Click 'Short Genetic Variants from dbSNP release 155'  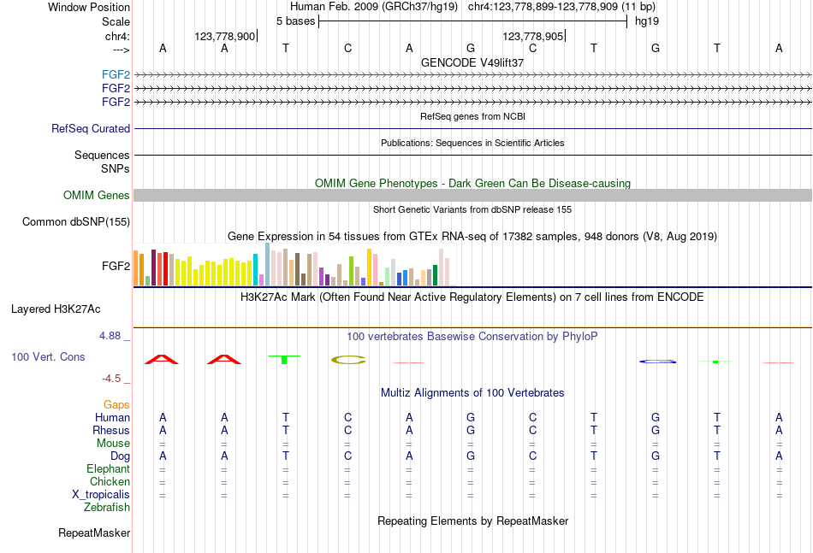pos(472,209)
